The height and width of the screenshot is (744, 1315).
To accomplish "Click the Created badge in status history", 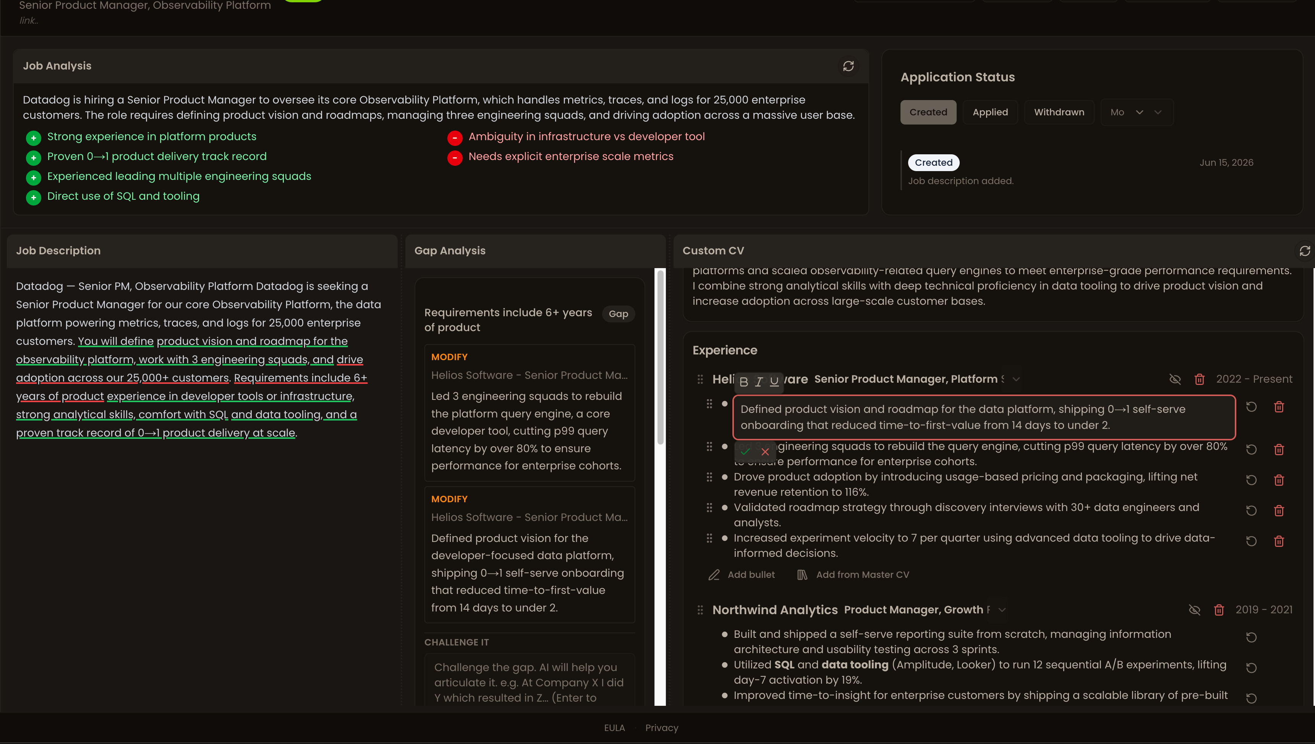I will click(934, 162).
